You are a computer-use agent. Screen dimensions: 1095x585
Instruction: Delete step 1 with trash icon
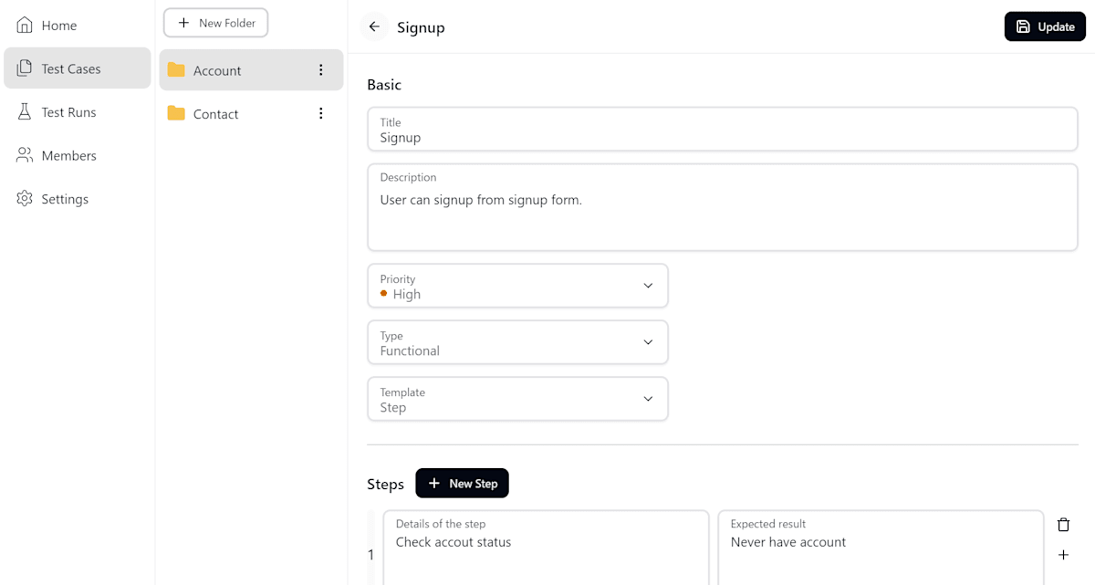tap(1063, 525)
